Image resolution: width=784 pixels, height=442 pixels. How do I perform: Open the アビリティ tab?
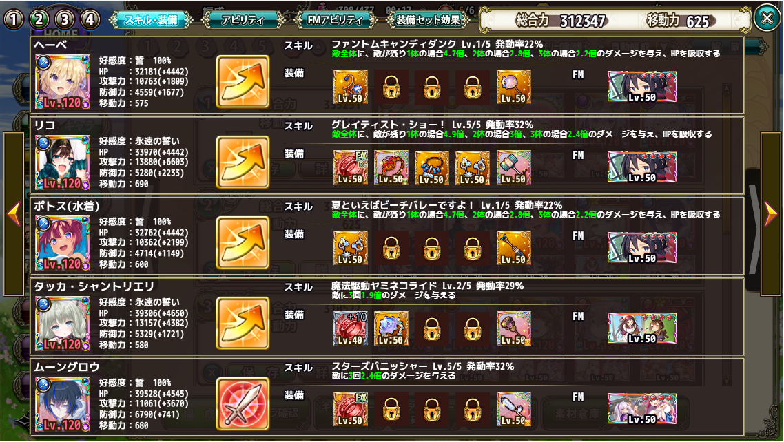[243, 20]
